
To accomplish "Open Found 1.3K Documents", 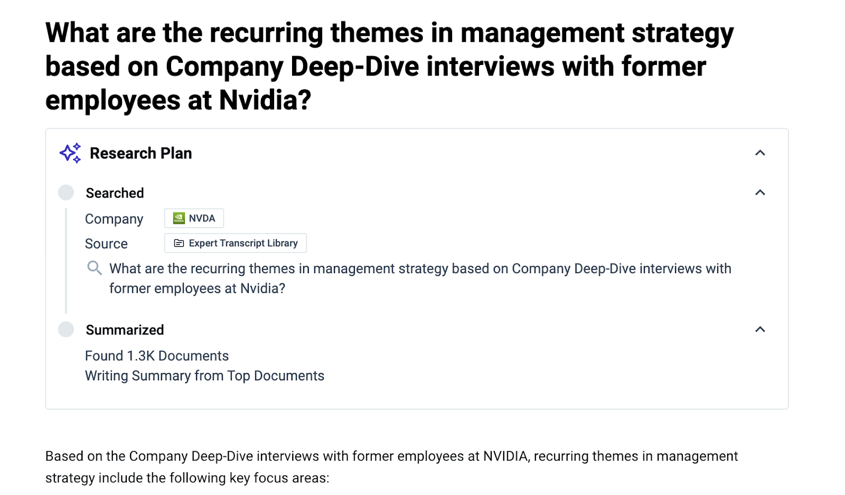I will (157, 356).
